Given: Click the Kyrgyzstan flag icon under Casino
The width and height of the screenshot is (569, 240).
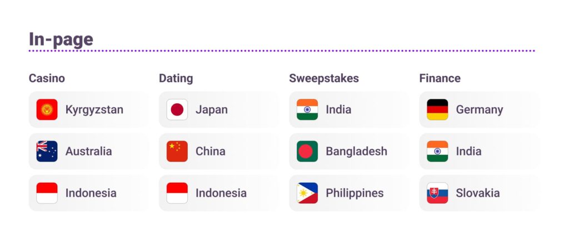Looking at the screenshot, I should pyautogui.click(x=47, y=109).
